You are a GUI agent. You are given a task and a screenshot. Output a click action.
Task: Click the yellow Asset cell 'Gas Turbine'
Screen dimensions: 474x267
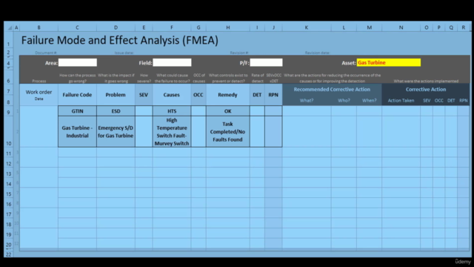[389, 62]
